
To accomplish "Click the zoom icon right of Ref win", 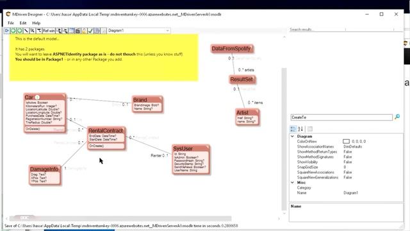I will point(59,31).
